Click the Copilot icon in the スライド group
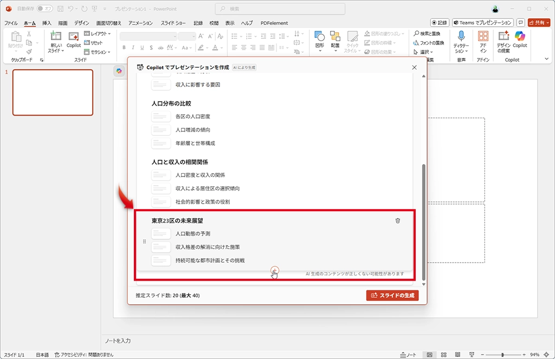The image size is (555, 359). pos(74,40)
